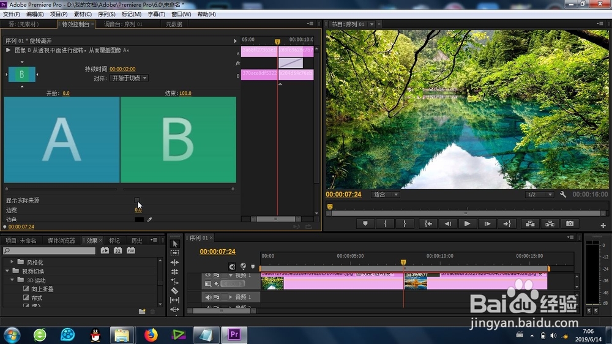Switch to the 调音台 tab
This screenshot has width=612, height=344.
(124, 24)
